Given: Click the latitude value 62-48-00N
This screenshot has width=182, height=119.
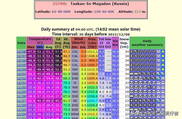Looking at the screenshot, I should click(61, 12).
